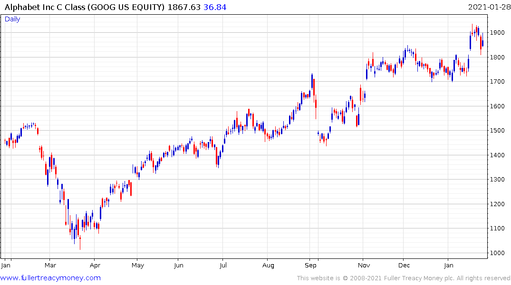Click the Aug label on the time axis
This screenshot has height=285, width=511.
[268, 266]
